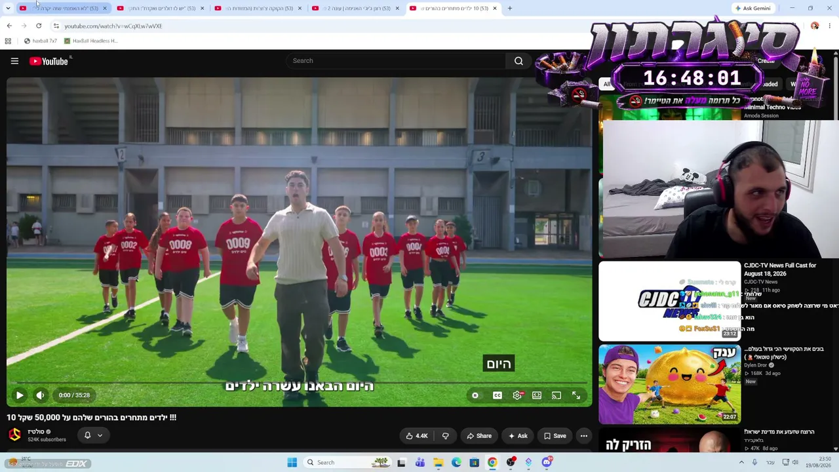Select the 'All' filter chip
839x472 pixels.
click(x=607, y=84)
